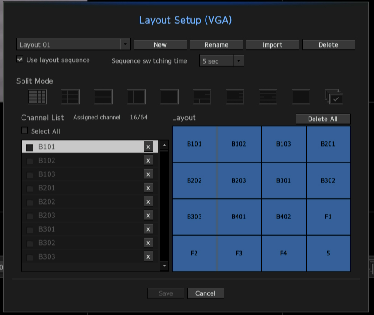
Task: Select the 8-split mode with one large pane
Action: pyautogui.click(x=235, y=97)
